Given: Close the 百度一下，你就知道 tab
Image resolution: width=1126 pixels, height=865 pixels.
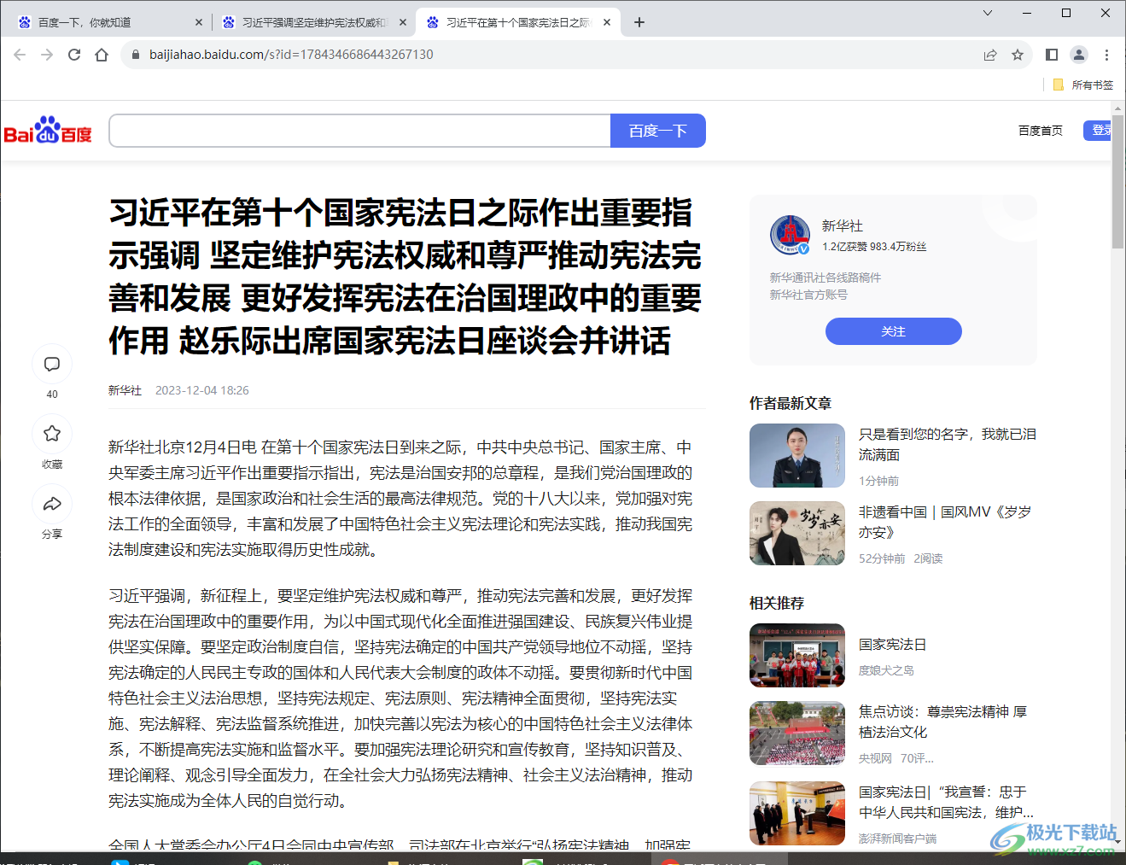Looking at the screenshot, I should coord(199,22).
